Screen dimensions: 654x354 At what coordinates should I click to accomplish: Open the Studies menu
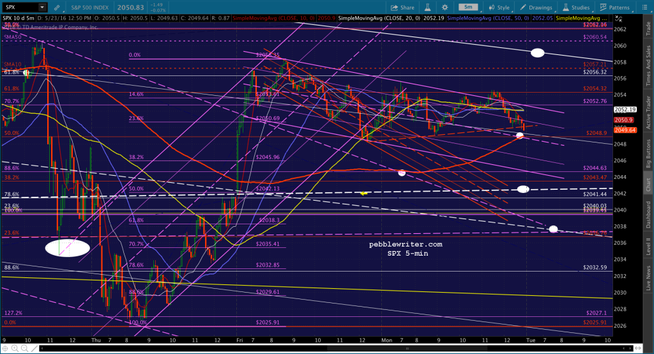click(576, 8)
